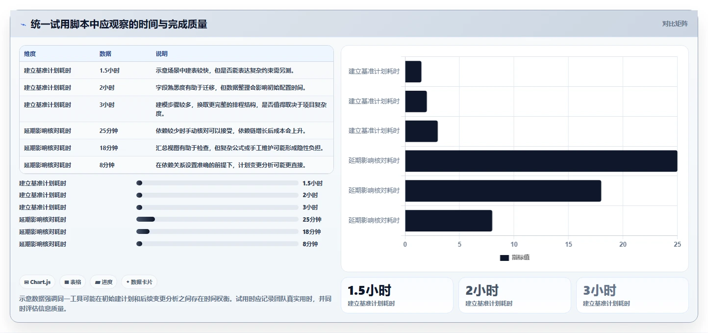
Task: Click description starting 建模步骤较多
Action: (x=240, y=109)
